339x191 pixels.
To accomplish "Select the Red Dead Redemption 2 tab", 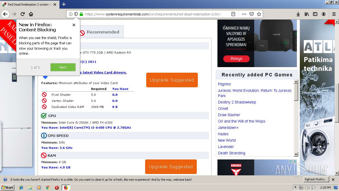I will coord(30,5).
